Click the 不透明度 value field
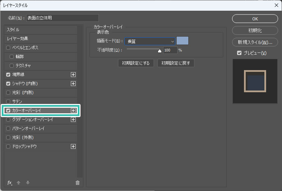 tap(170, 50)
